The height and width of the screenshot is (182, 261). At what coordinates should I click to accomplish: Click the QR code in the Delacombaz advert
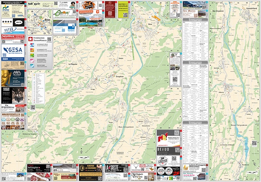[204, 170]
